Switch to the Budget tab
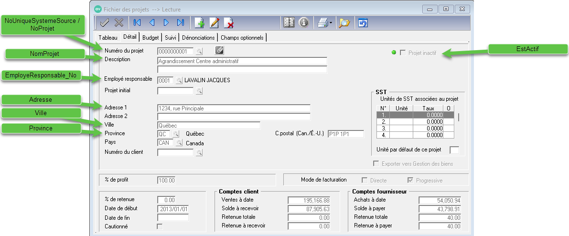This screenshot has height=236, width=569. [x=150, y=37]
